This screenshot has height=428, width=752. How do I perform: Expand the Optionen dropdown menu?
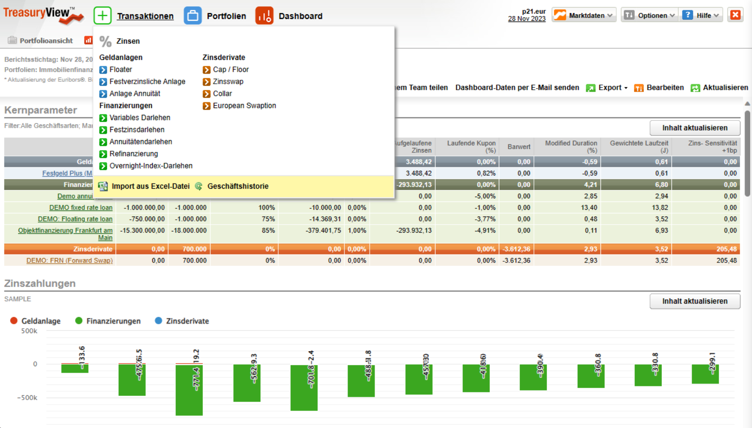pos(650,16)
